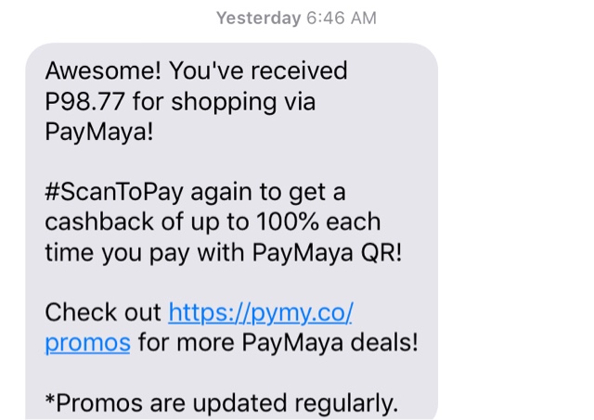
Task: Click '*Promos are updated regularly.' line
Action: [222, 403]
